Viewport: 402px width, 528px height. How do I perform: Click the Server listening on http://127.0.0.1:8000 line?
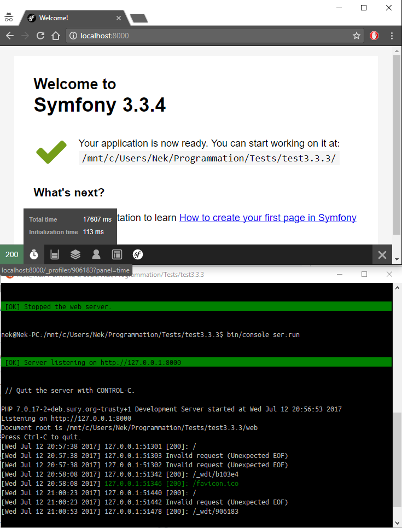tap(196, 362)
